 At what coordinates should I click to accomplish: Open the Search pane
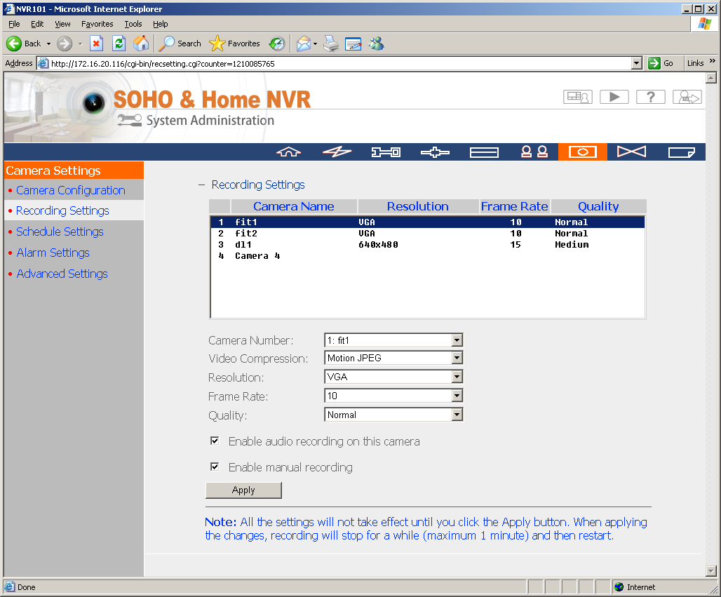180,43
